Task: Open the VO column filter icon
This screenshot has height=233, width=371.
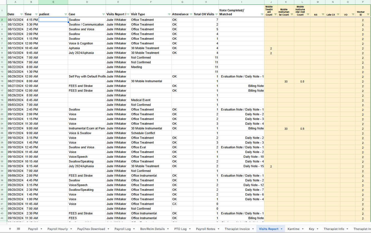Action: coord(353,15)
